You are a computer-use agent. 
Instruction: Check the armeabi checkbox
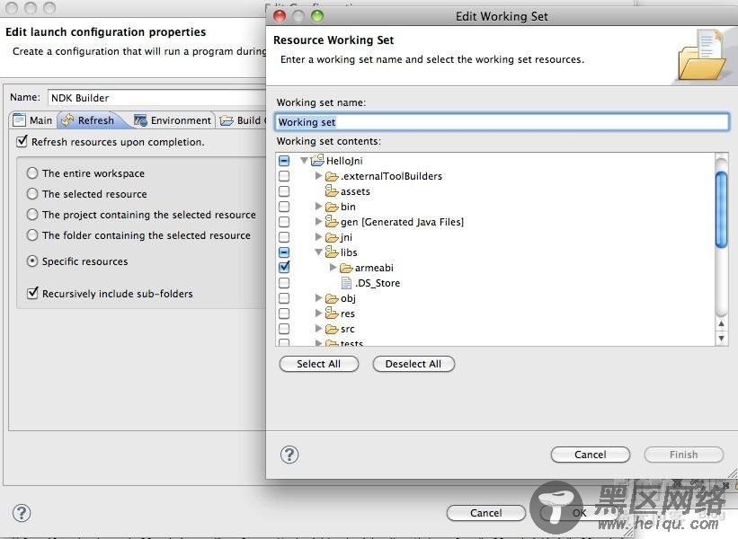pyautogui.click(x=284, y=268)
